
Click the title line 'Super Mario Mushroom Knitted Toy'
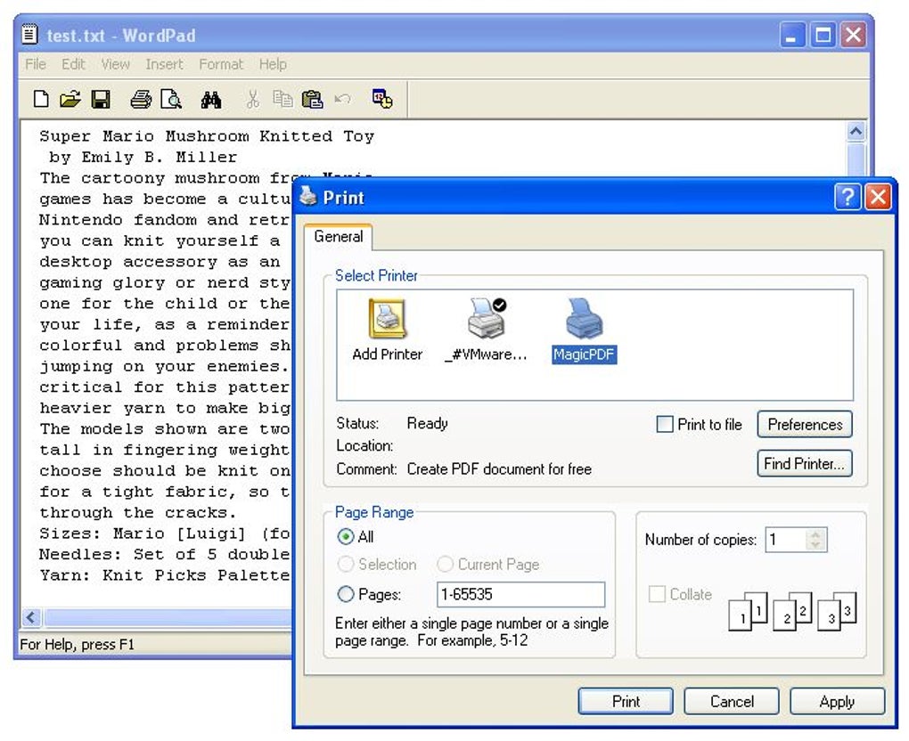click(x=207, y=136)
